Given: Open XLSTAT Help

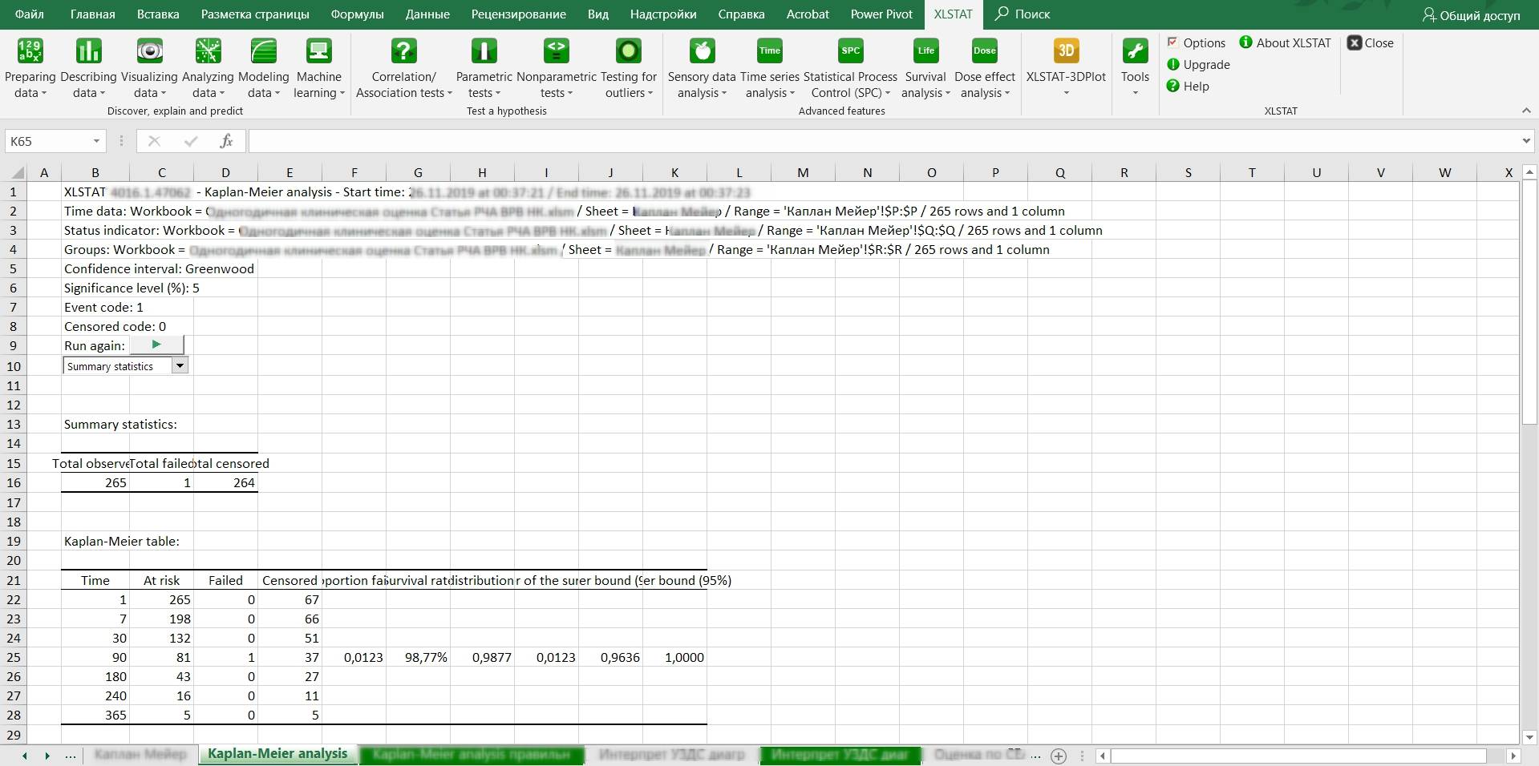Looking at the screenshot, I should (x=1188, y=87).
